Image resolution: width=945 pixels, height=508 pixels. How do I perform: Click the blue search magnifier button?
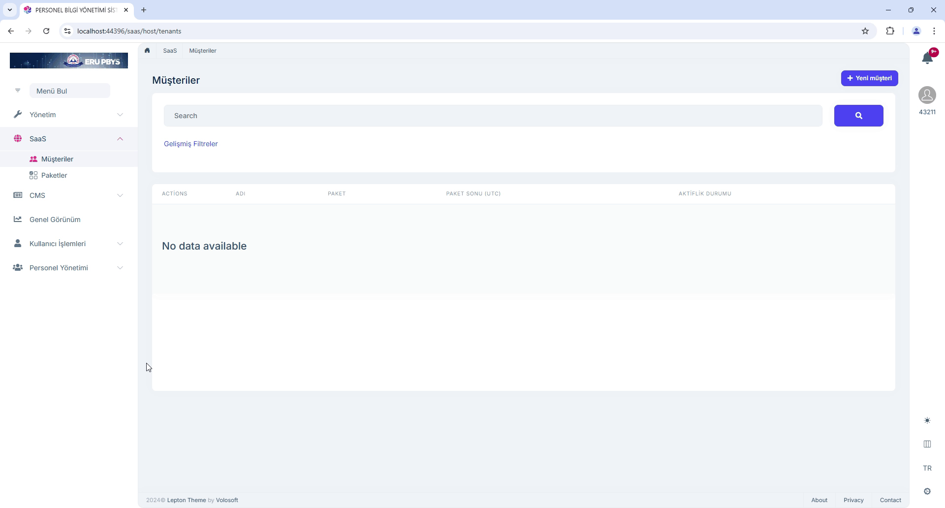(x=858, y=116)
